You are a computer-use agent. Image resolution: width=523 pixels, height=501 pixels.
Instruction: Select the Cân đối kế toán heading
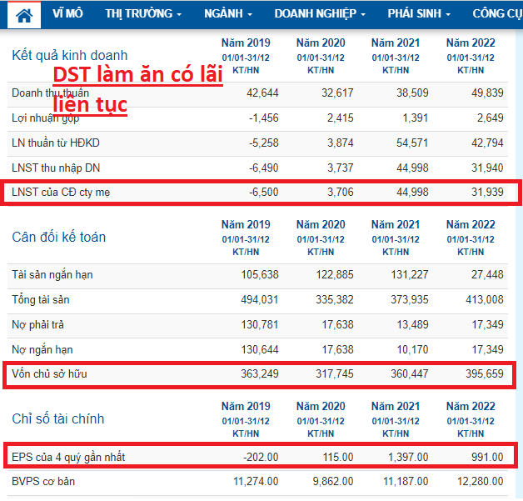(x=58, y=237)
